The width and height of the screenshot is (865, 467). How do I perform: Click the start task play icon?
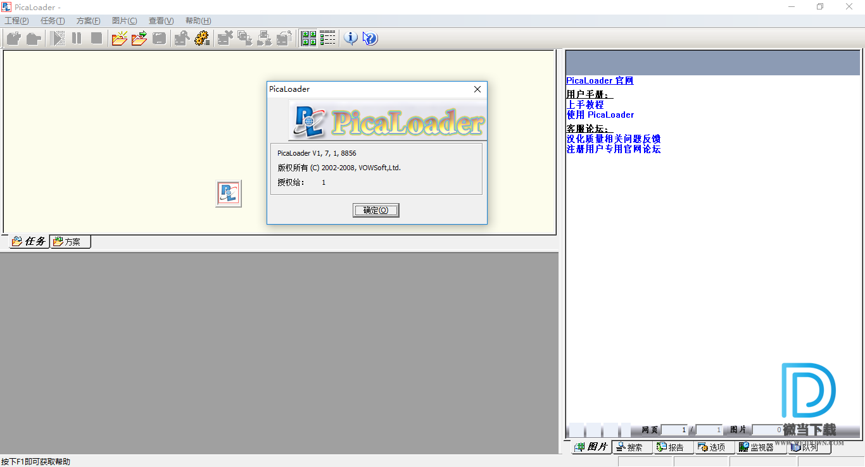coord(58,39)
